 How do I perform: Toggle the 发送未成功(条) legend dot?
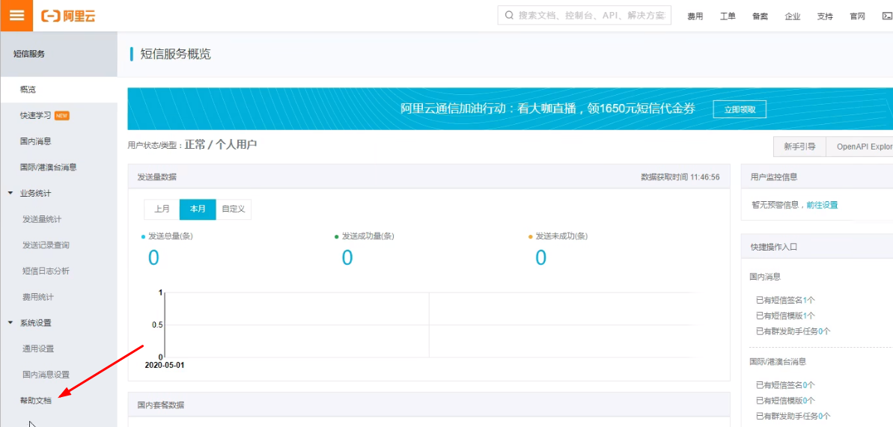(530, 236)
